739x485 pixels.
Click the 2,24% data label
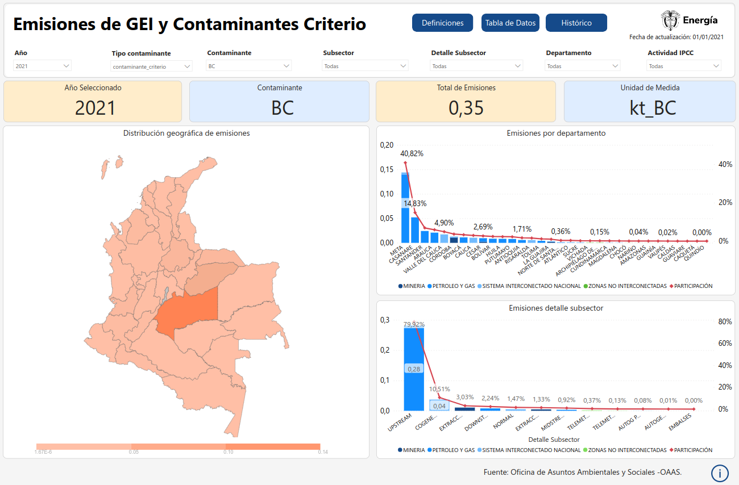(490, 398)
